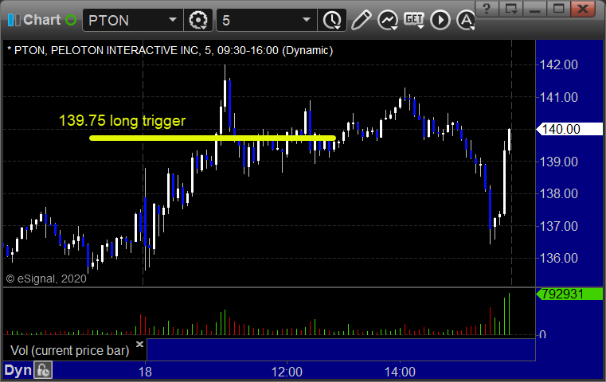Click the 14:00 time axis label

400,372
